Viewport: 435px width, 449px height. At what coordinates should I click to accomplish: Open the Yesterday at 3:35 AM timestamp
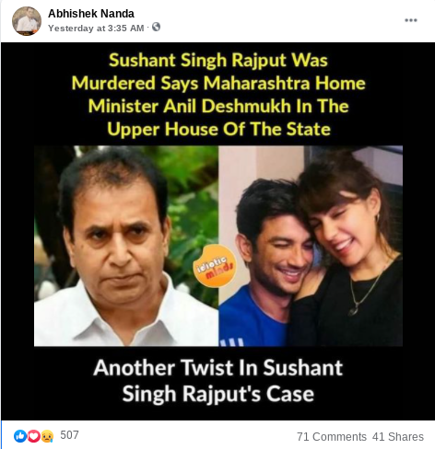(96, 29)
